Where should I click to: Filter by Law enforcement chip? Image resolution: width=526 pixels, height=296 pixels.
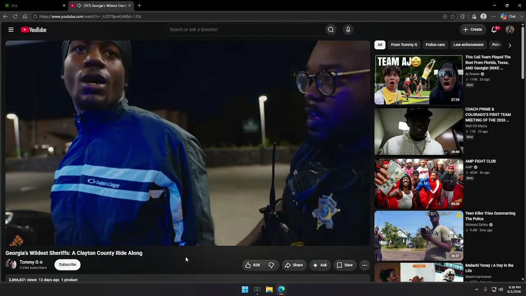[468, 45]
